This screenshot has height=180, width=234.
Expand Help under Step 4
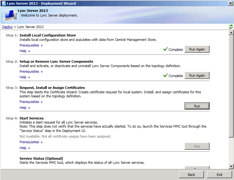(x=25, y=148)
